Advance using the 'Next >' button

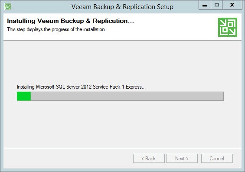(182, 159)
